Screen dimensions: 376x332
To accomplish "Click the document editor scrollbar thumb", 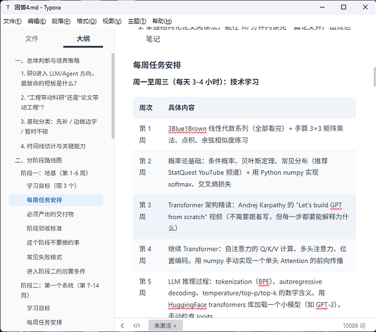I will point(375,77).
